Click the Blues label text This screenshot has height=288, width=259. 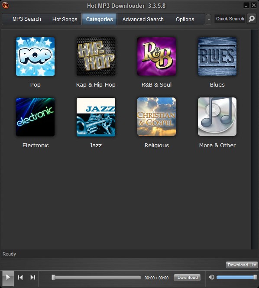(x=217, y=85)
